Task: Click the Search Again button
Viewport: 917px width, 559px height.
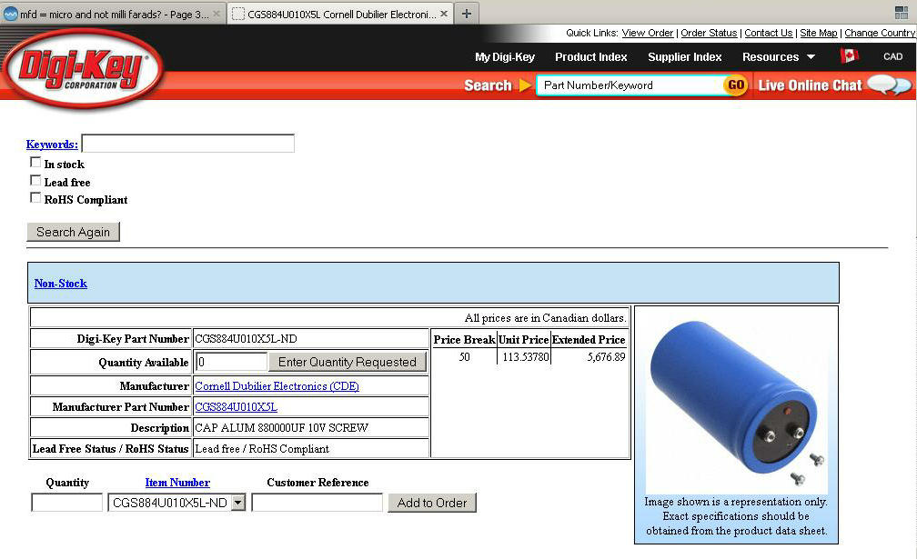Action: coord(73,232)
